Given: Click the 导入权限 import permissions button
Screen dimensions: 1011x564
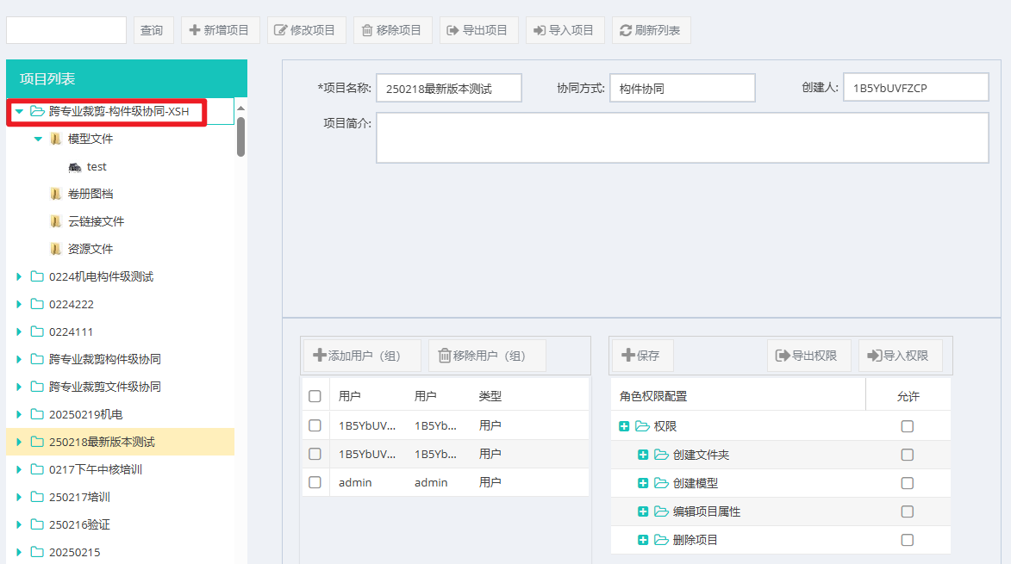Looking at the screenshot, I should (x=899, y=356).
